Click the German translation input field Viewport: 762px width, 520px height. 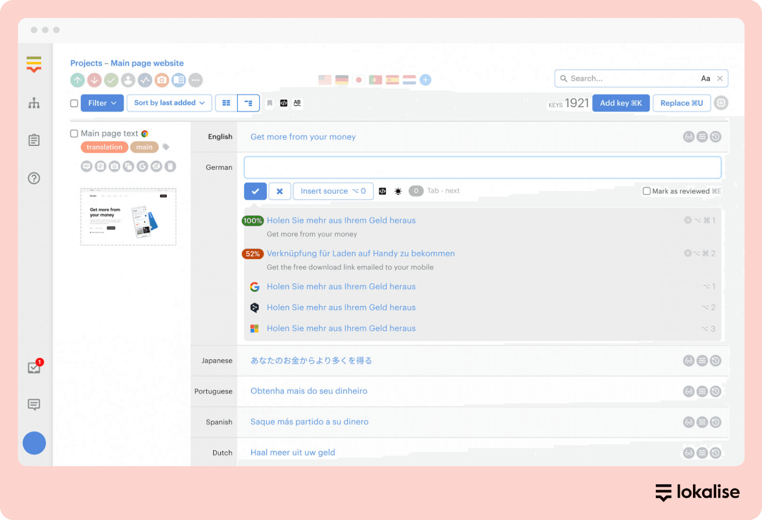pos(482,168)
